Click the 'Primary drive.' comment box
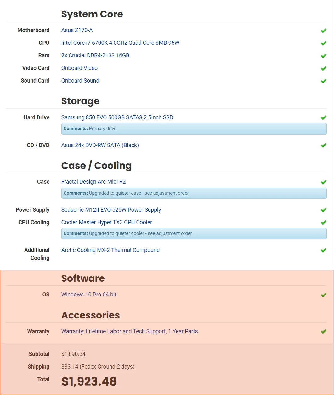334x395 pixels. 194,129
